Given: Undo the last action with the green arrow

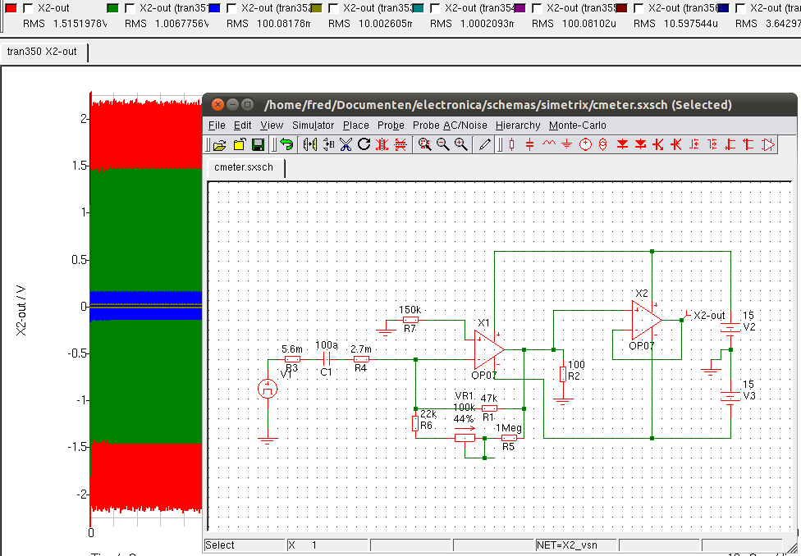Looking at the screenshot, I should 287,145.
